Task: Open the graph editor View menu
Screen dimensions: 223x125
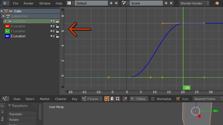Action: [17, 99]
